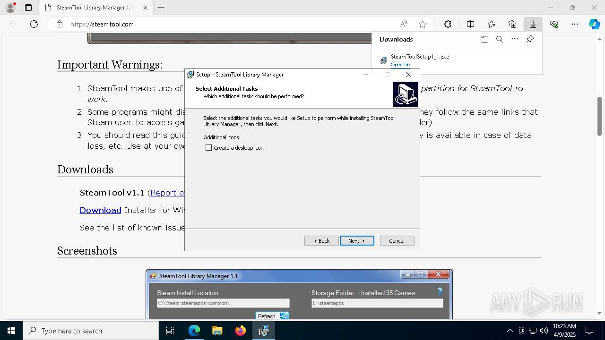The width and height of the screenshot is (605, 340).
Task: Open the volume speaker tray icon
Action: point(544,331)
